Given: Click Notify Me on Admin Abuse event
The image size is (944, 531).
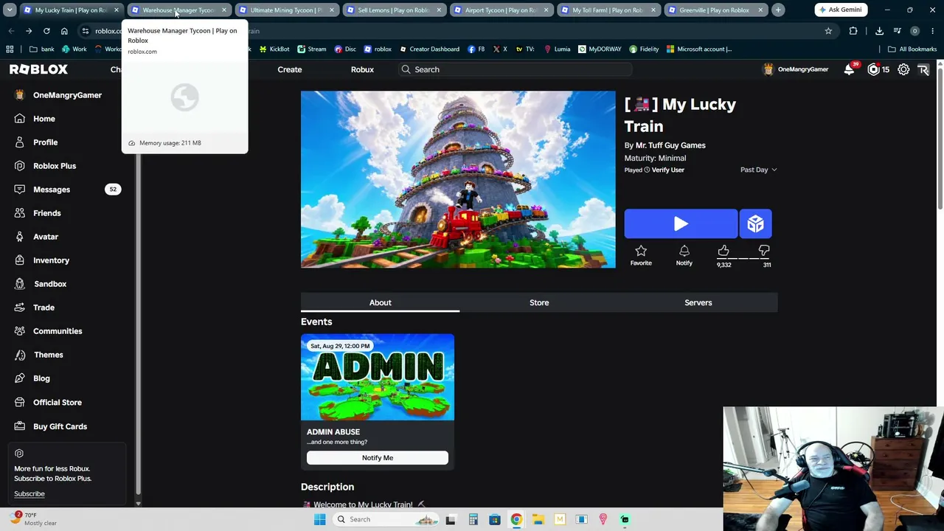Looking at the screenshot, I should [x=378, y=458].
